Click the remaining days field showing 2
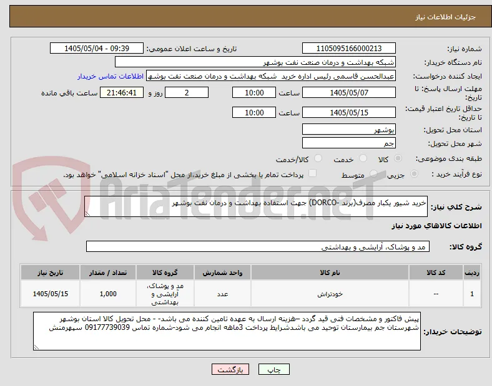 pos(187,93)
